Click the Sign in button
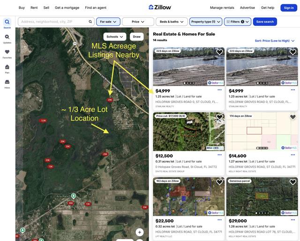 pyautogui.click(x=289, y=8)
